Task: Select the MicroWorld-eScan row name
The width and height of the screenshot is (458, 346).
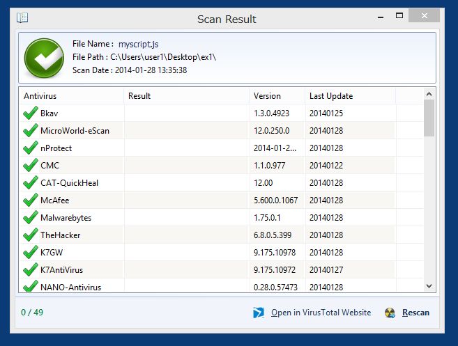Action: click(75, 131)
